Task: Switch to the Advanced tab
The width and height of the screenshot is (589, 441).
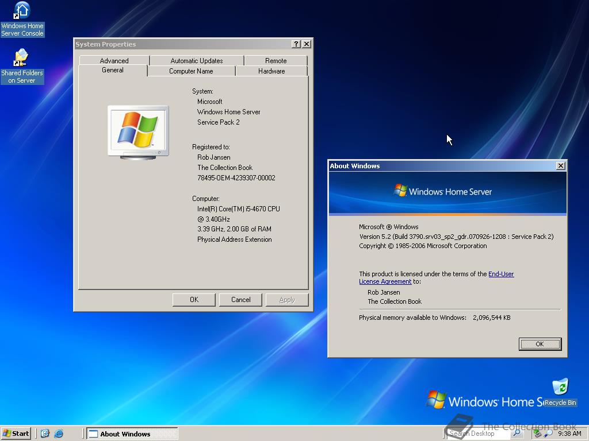Action: (x=114, y=60)
